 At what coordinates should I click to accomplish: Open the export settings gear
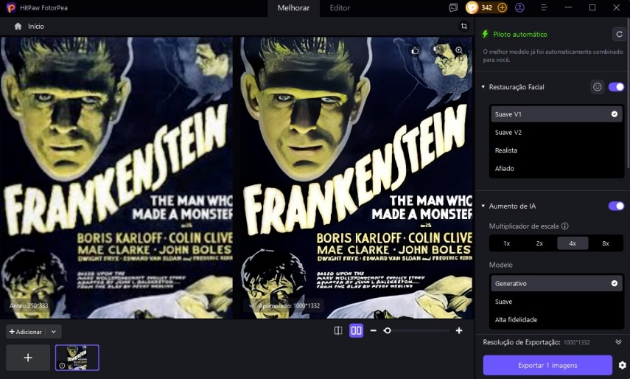click(623, 365)
